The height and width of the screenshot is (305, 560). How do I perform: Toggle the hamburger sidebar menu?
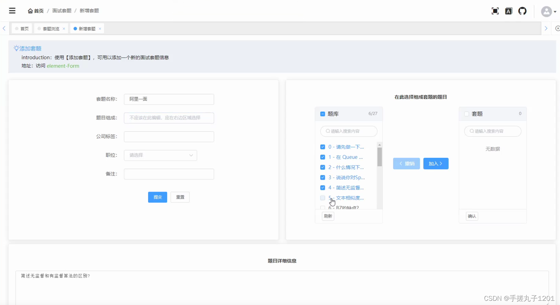pos(12,11)
